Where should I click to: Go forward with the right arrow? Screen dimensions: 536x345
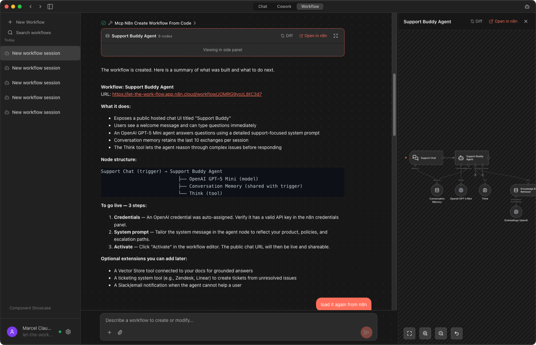coord(40,7)
